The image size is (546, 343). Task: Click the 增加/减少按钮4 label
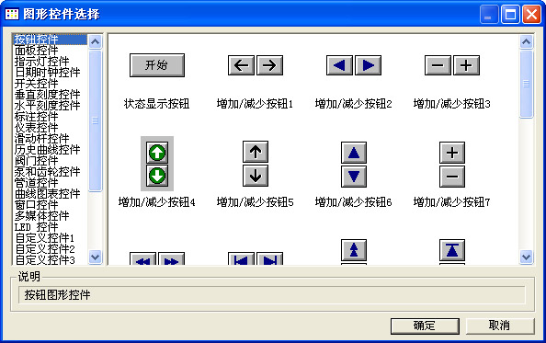click(x=156, y=202)
